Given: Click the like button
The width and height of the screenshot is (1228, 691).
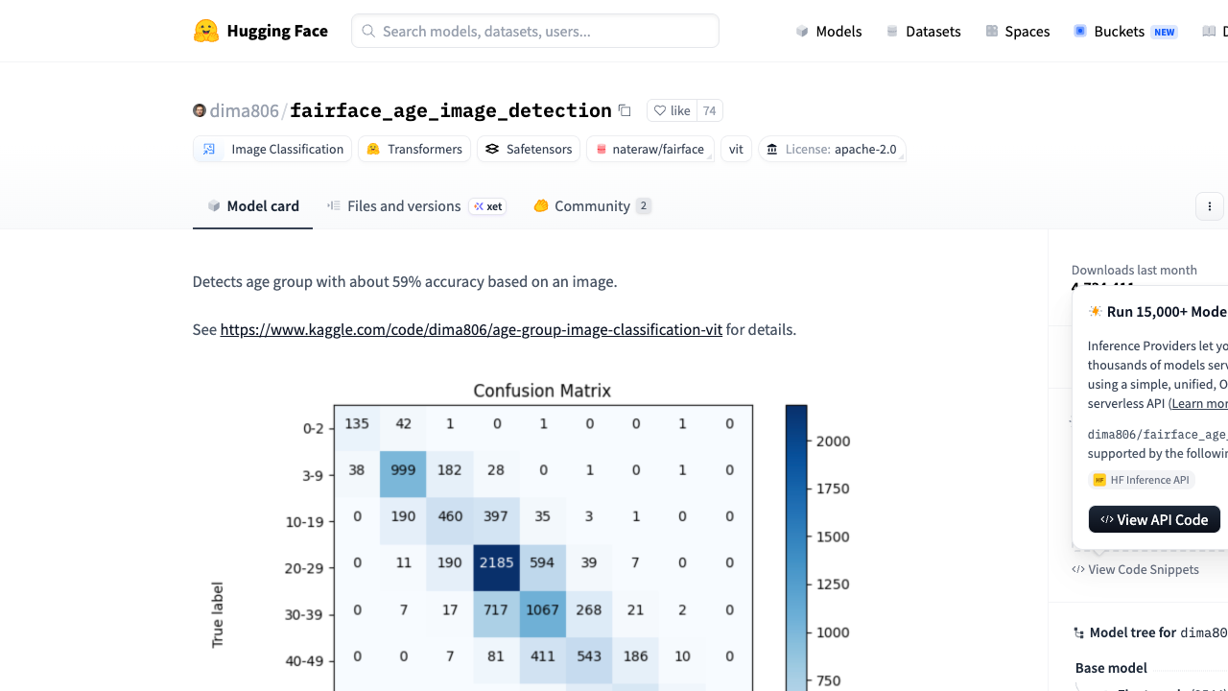Looking at the screenshot, I should point(672,110).
